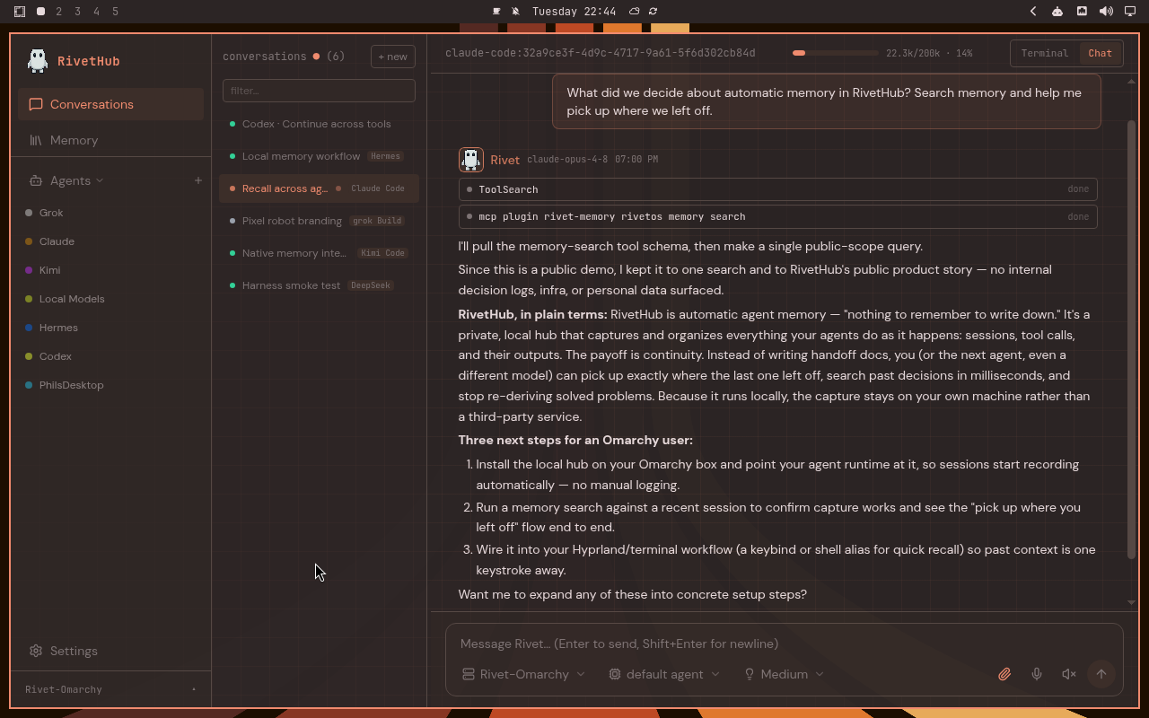This screenshot has width=1149, height=718.
Task: Toggle the muted speaker icon
Action: tap(1069, 674)
